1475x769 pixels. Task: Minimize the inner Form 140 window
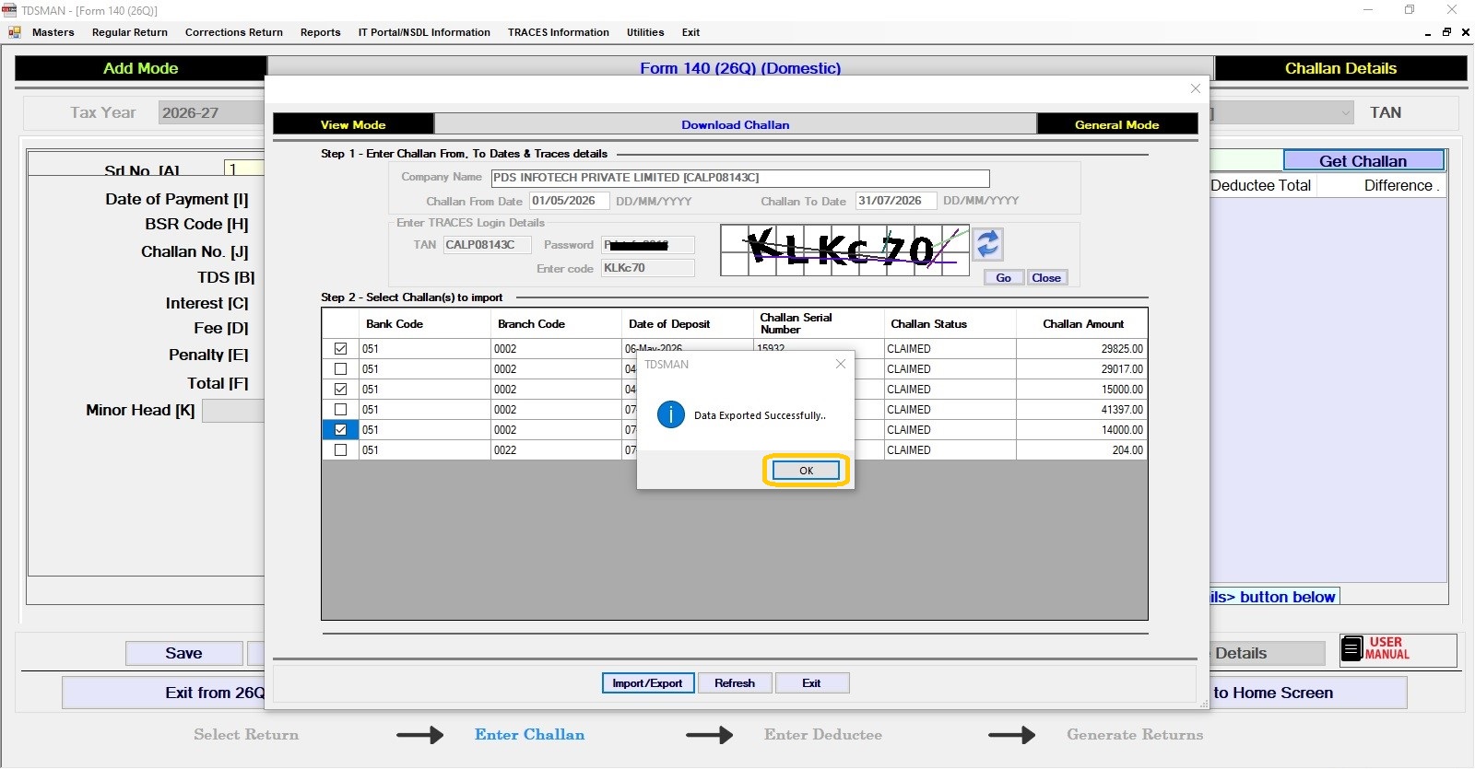(1428, 32)
